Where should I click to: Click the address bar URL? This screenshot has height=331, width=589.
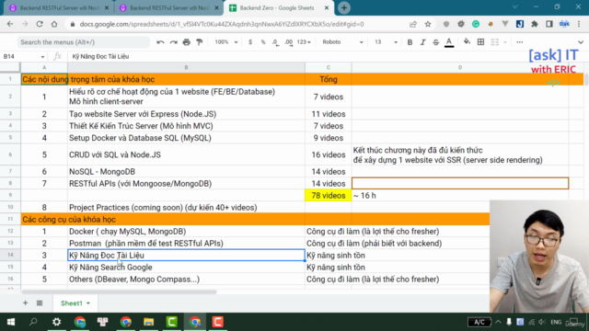[x=222, y=24]
